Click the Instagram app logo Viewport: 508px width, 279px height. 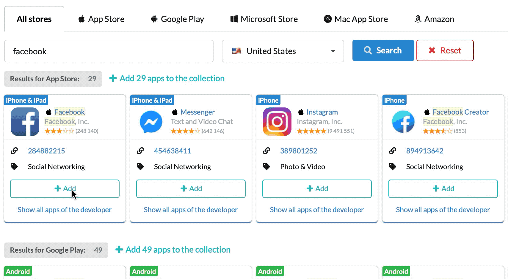point(277,122)
